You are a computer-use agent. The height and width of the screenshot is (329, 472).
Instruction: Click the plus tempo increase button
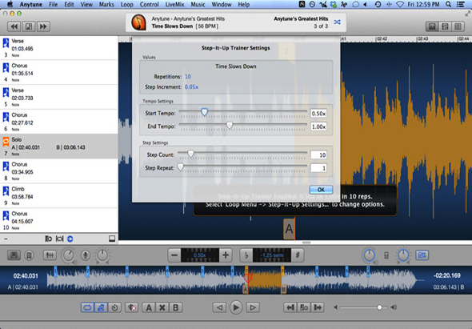coord(226,255)
